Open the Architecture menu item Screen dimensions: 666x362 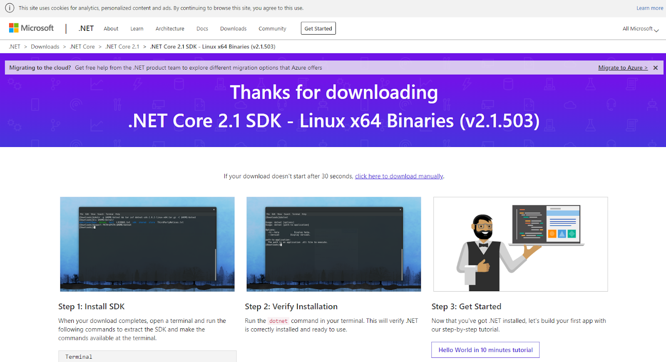[170, 29]
